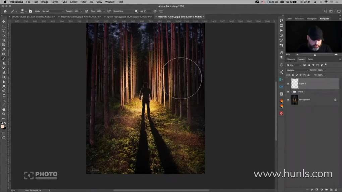This screenshot has width=342, height=192.
Task: Open the layer blend mode dropdown
Action: point(297,70)
